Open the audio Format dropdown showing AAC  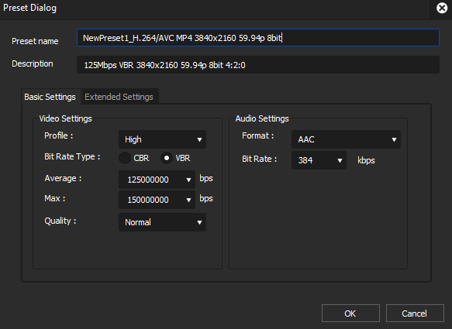[346, 139]
